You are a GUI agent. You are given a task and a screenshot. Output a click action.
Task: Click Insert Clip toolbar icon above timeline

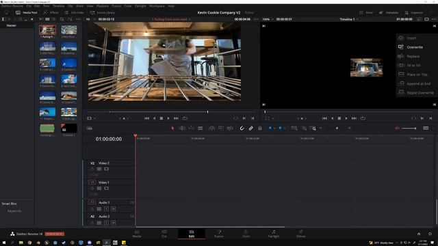click(x=211, y=128)
